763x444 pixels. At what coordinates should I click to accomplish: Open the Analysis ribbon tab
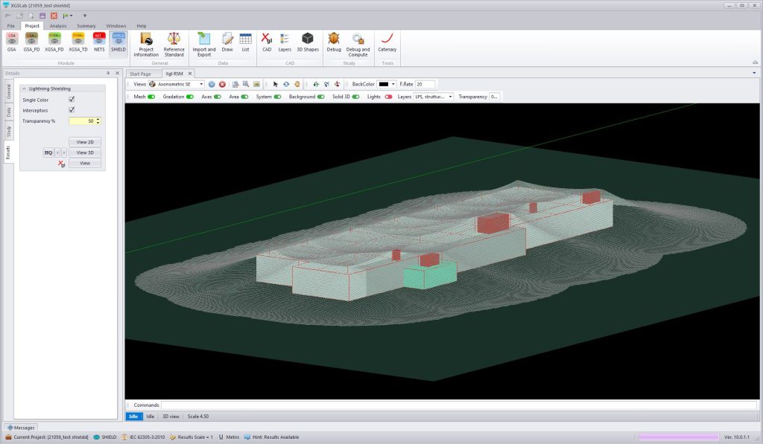click(58, 26)
